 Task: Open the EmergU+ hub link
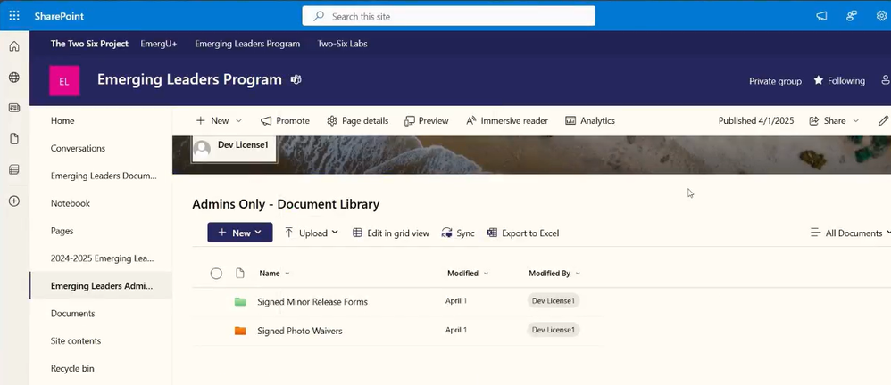click(159, 44)
